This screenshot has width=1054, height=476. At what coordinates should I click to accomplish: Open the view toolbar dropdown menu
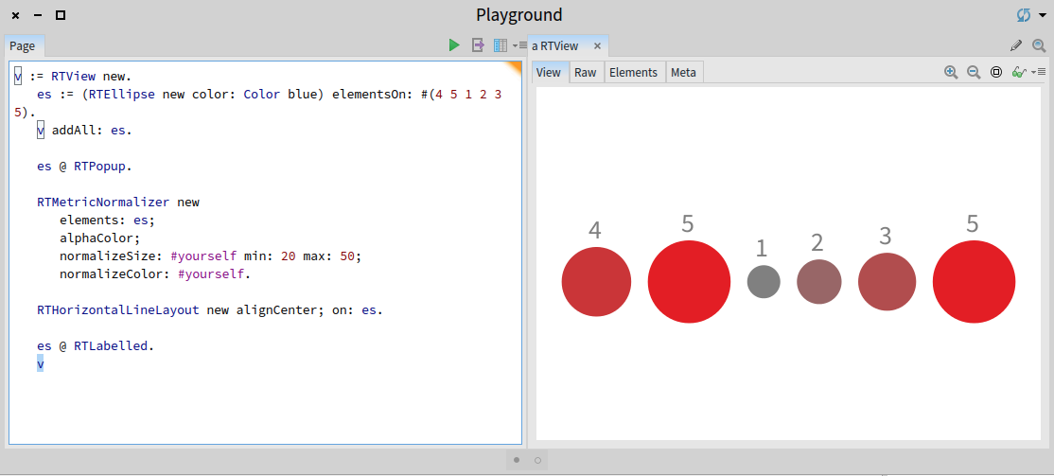point(1039,72)
